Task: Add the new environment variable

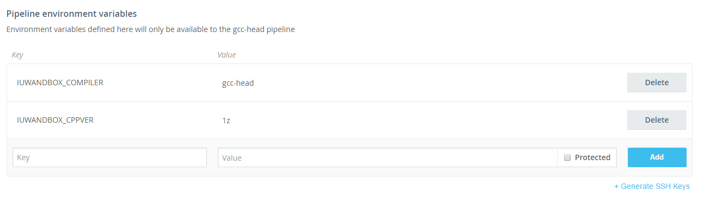Action: click(x=657, y=157)
